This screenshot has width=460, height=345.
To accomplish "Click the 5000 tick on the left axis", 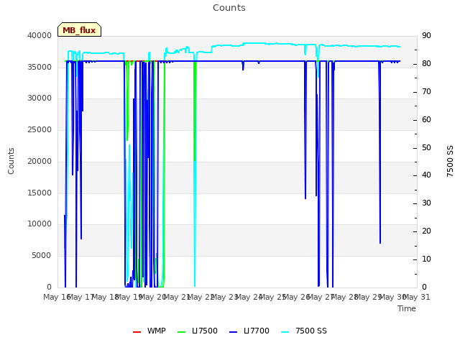I will point(42,256).
